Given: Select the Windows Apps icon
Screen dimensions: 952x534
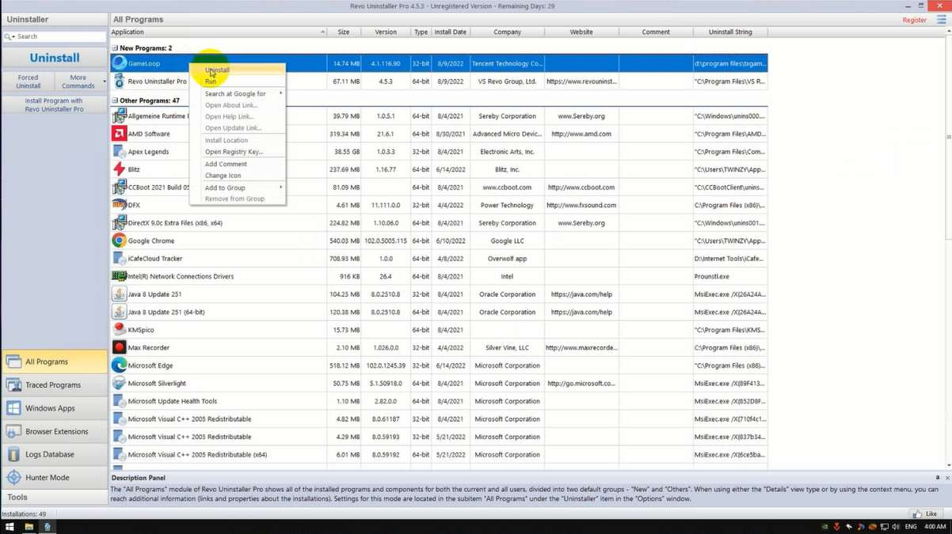Looking at the screenshot, I should point(13,408).
